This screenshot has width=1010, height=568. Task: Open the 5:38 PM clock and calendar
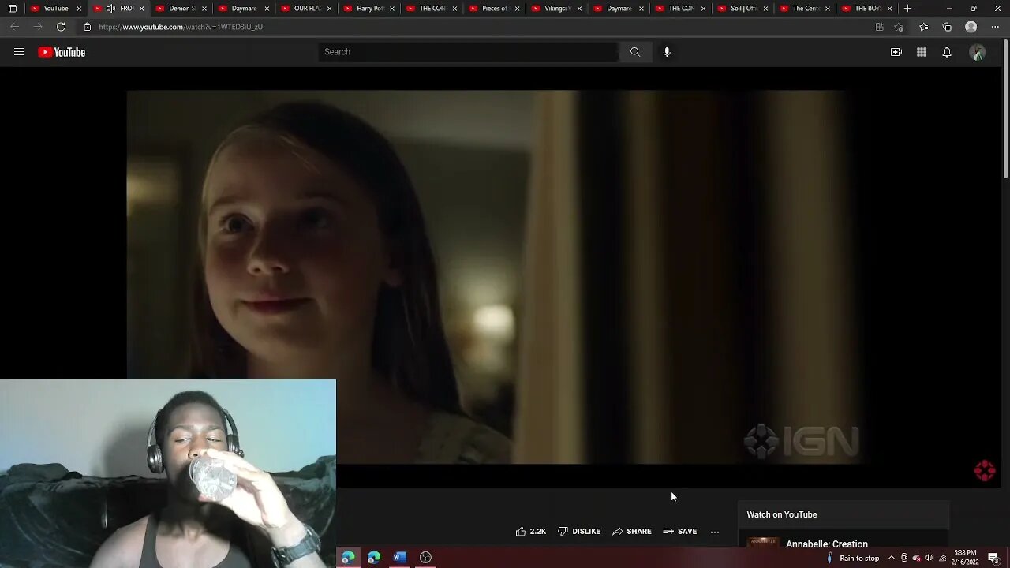tap(965, 558)
